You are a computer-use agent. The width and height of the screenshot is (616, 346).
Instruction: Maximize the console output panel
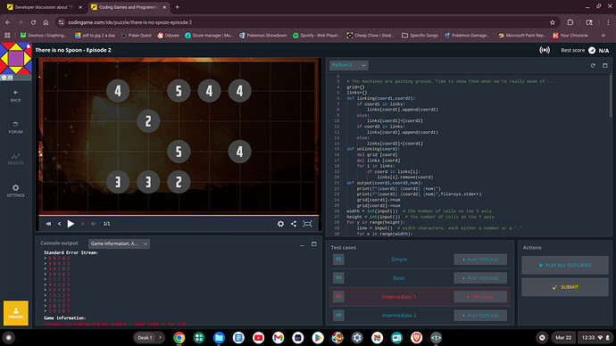(314, 244)
